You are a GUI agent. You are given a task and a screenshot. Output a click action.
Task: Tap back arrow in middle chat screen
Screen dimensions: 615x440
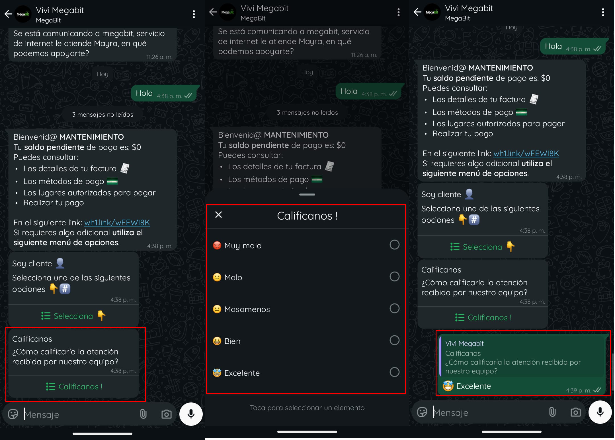[213, 12]
